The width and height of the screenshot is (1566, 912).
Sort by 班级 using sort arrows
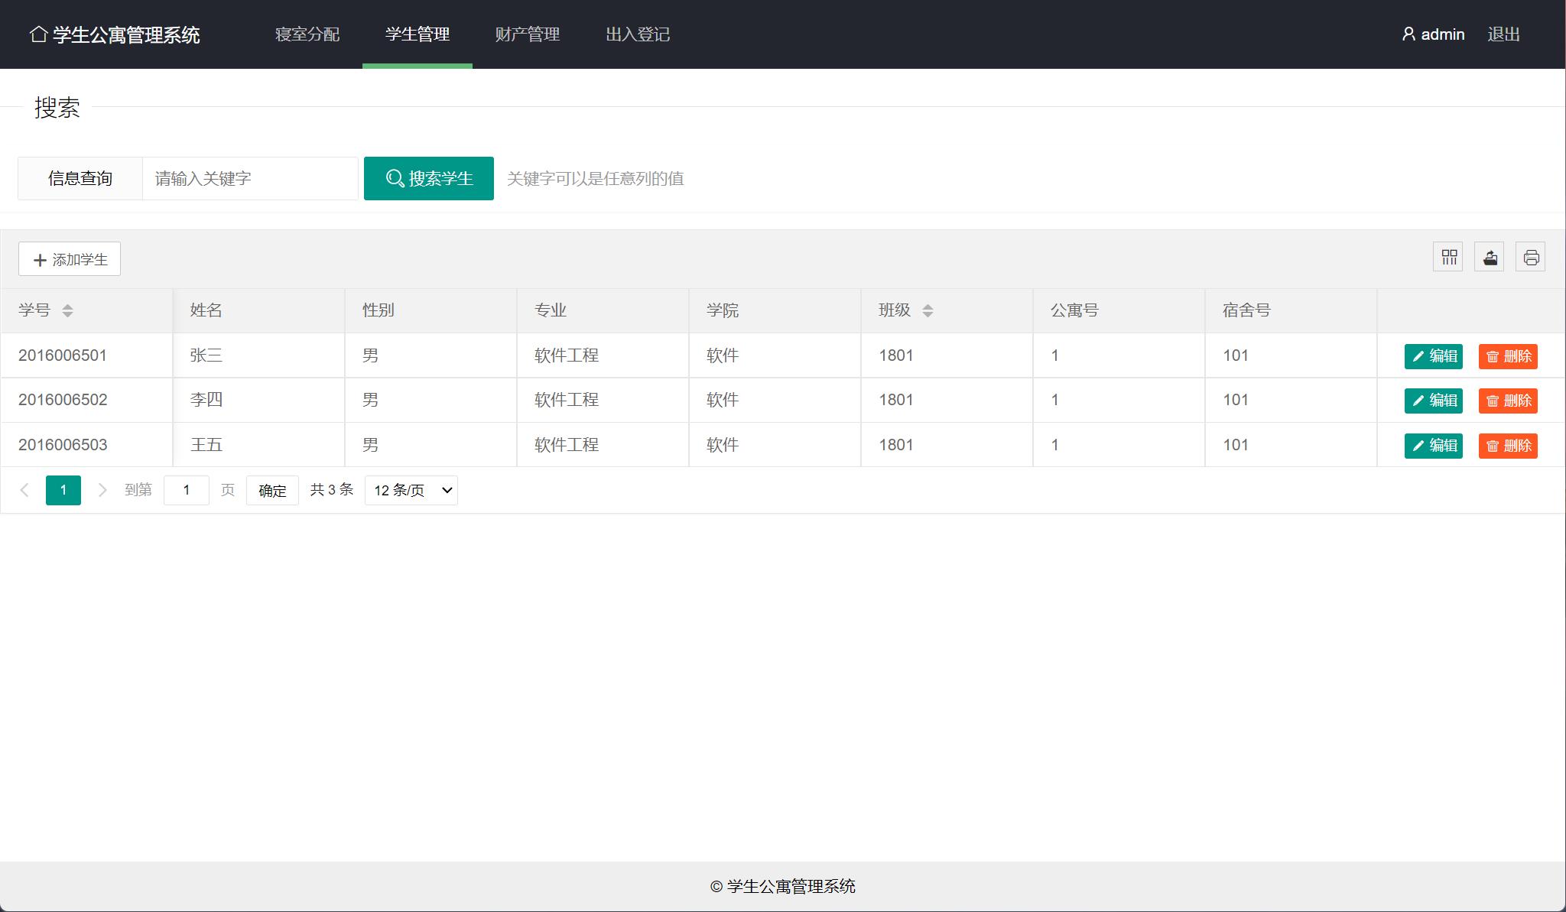(x=928, y=310)
